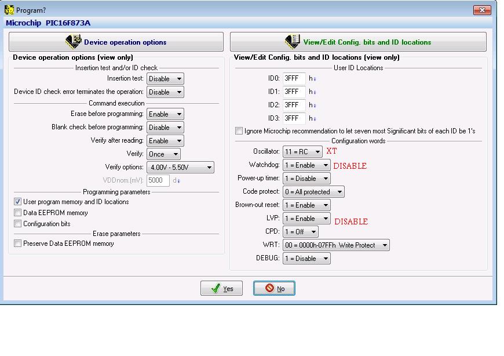Check Ignore Microchip recommendation checkbox
Image resolution: width=504 pixels, height=356 pixels.
point(239,131)
